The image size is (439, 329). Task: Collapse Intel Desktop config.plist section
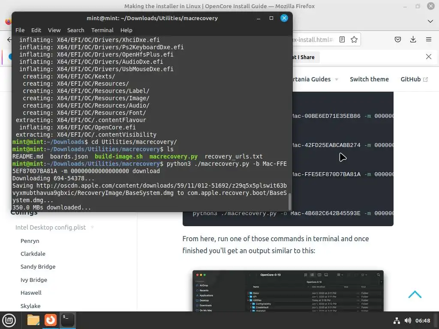54,227
